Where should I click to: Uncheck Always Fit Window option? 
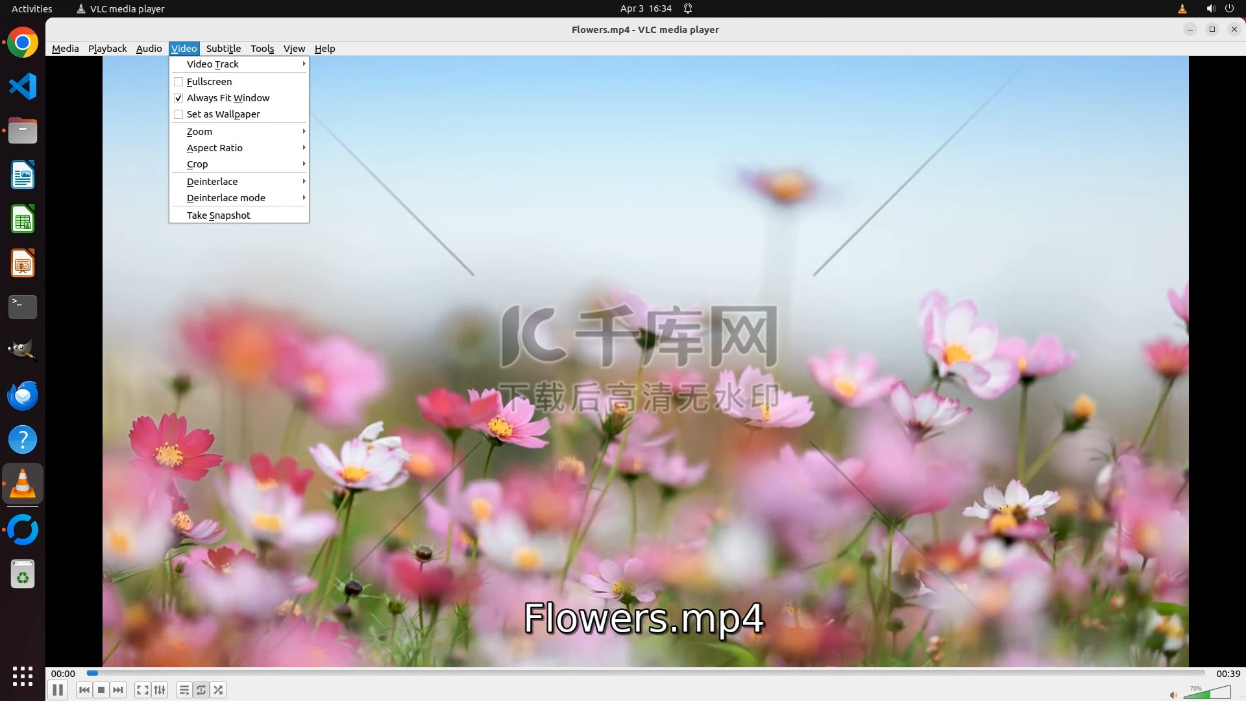coord(178,98)
